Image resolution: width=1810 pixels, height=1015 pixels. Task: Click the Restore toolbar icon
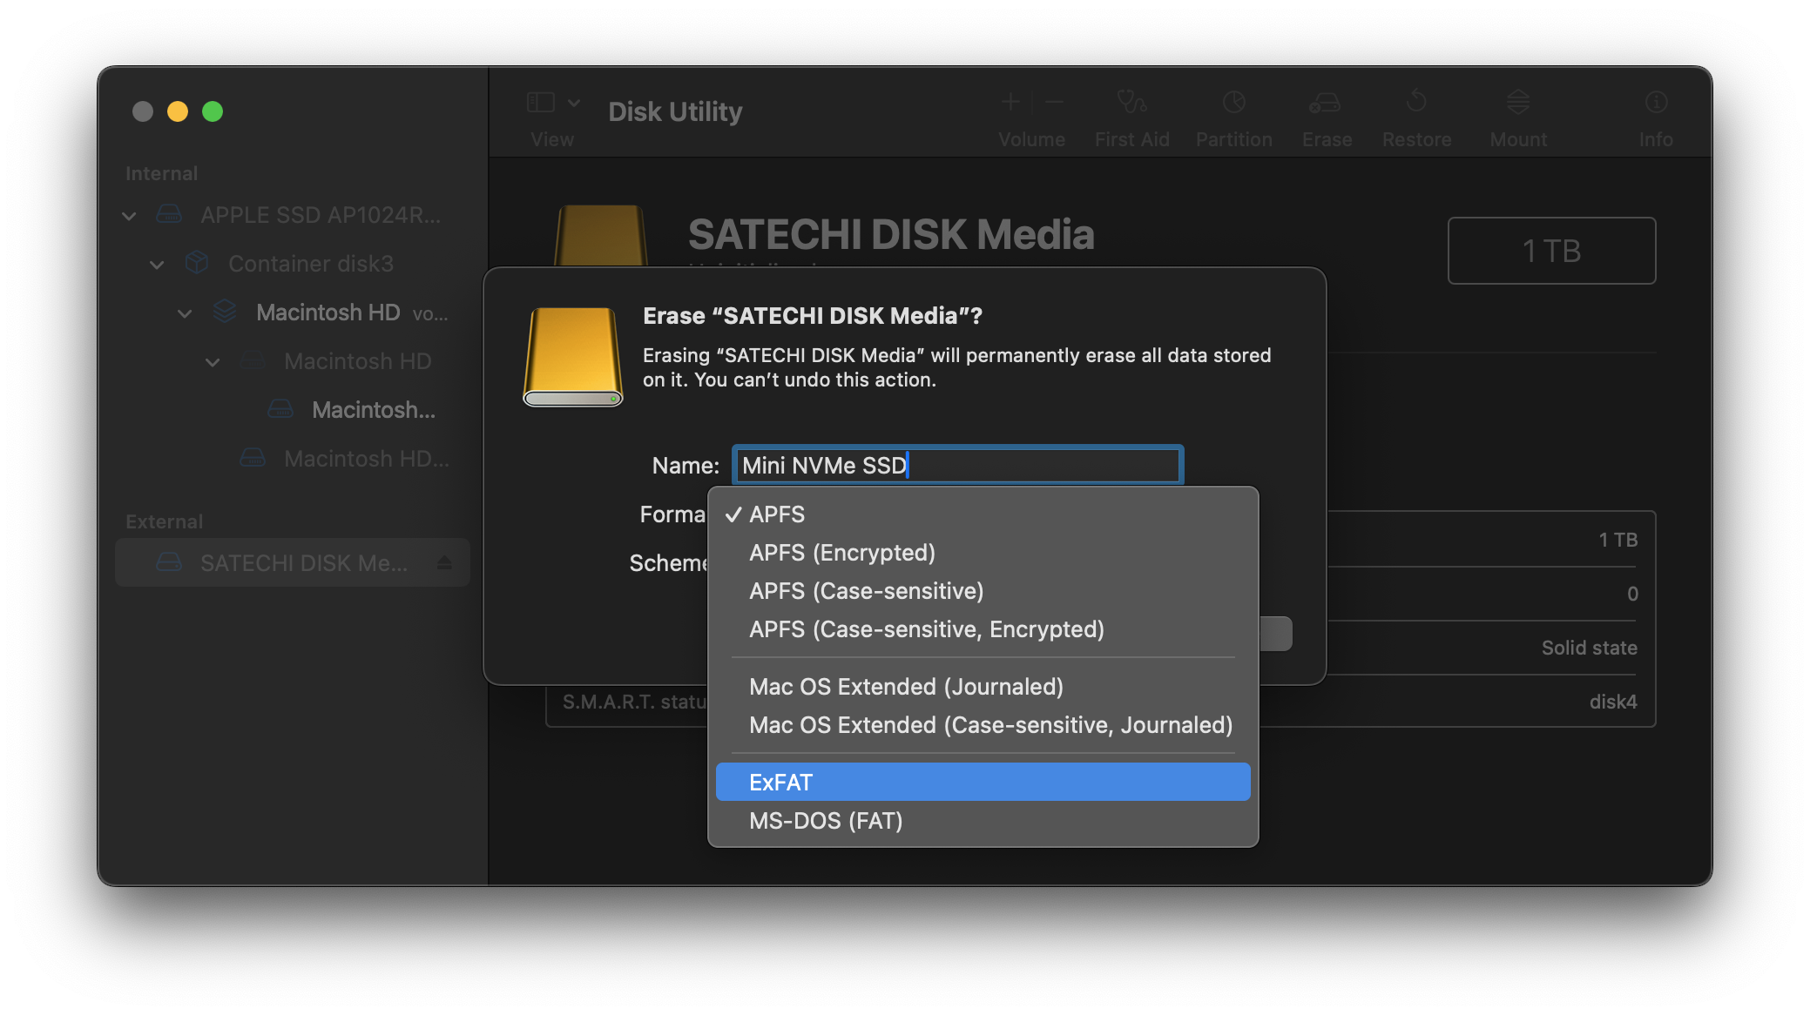tap(1416, 102)
